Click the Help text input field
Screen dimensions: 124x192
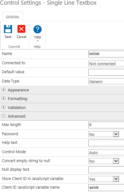tap(106, 143)
